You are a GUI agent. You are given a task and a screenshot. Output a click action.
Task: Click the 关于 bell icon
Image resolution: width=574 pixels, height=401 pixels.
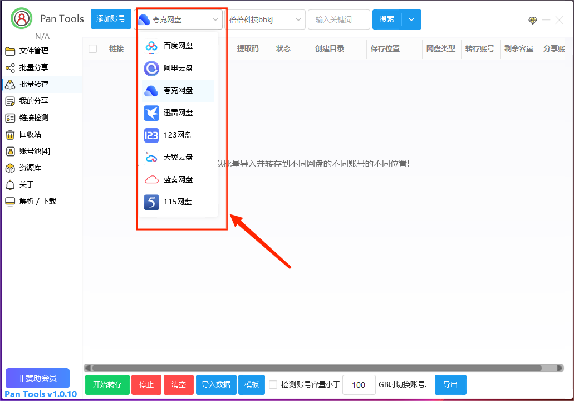pyautogui.click(x=10, y=185)
